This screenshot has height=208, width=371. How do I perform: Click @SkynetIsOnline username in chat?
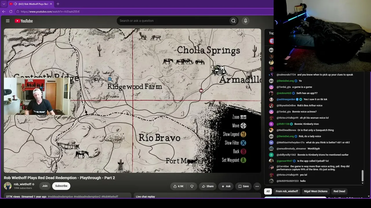coord(286,105)
